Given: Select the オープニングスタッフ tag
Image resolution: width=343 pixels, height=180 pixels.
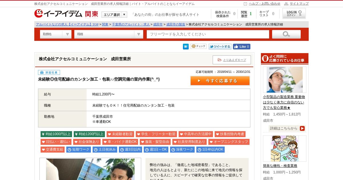Looking at the screenshot, I should [x=229, y=142].
